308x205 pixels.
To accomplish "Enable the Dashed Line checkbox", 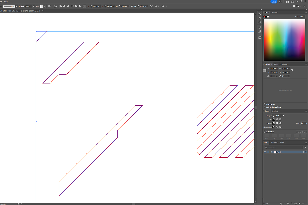I will point(265,132).
